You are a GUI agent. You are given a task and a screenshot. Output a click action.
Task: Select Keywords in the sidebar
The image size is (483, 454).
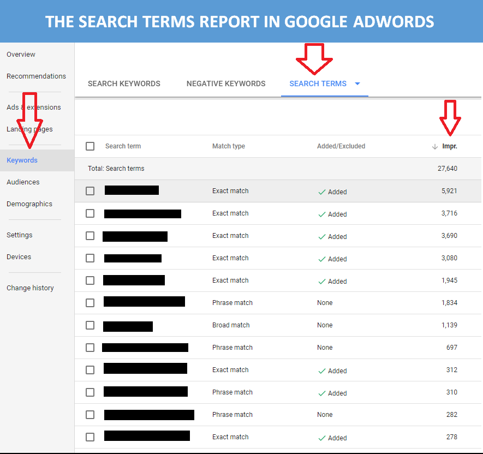point(22,160)
